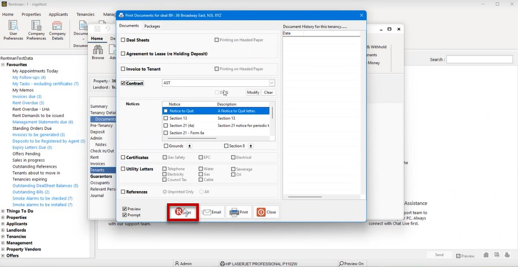This screenshot has height=267, width=518.
Task: Open the Applicants ribbon tab
Action: 58,14
